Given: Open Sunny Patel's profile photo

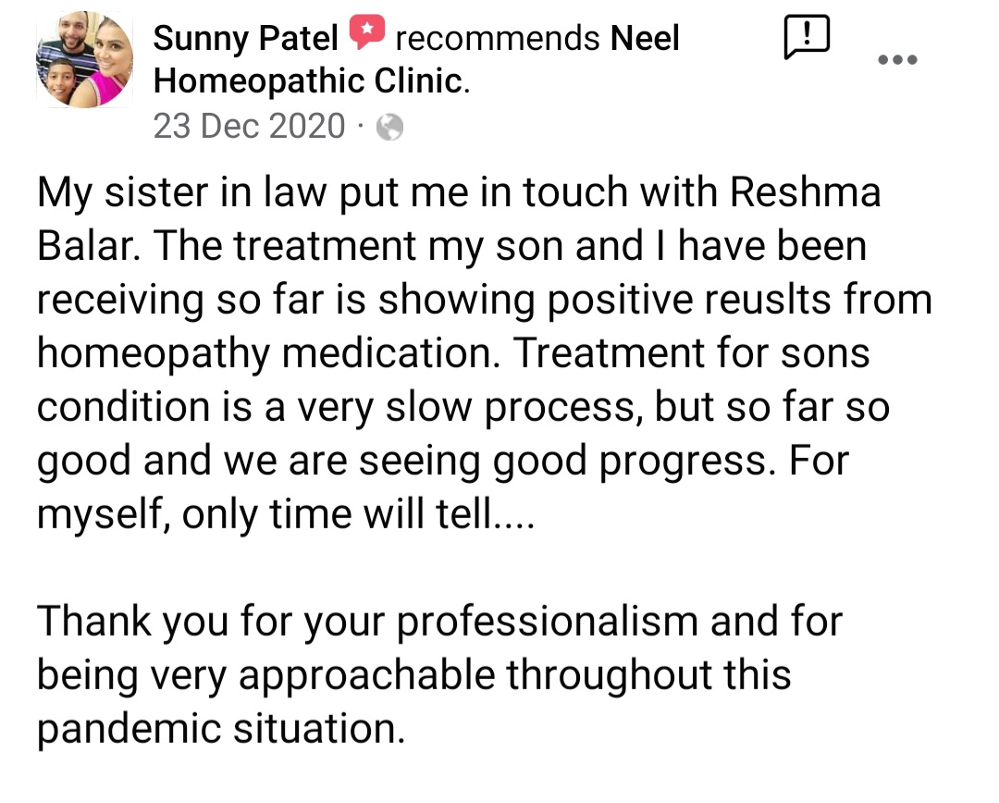Looking at the screenshot, I should (84, 60).
